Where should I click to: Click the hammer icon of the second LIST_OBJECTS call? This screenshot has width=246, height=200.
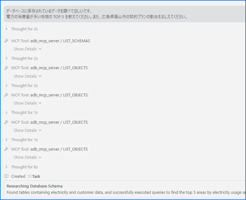(6, 95)
